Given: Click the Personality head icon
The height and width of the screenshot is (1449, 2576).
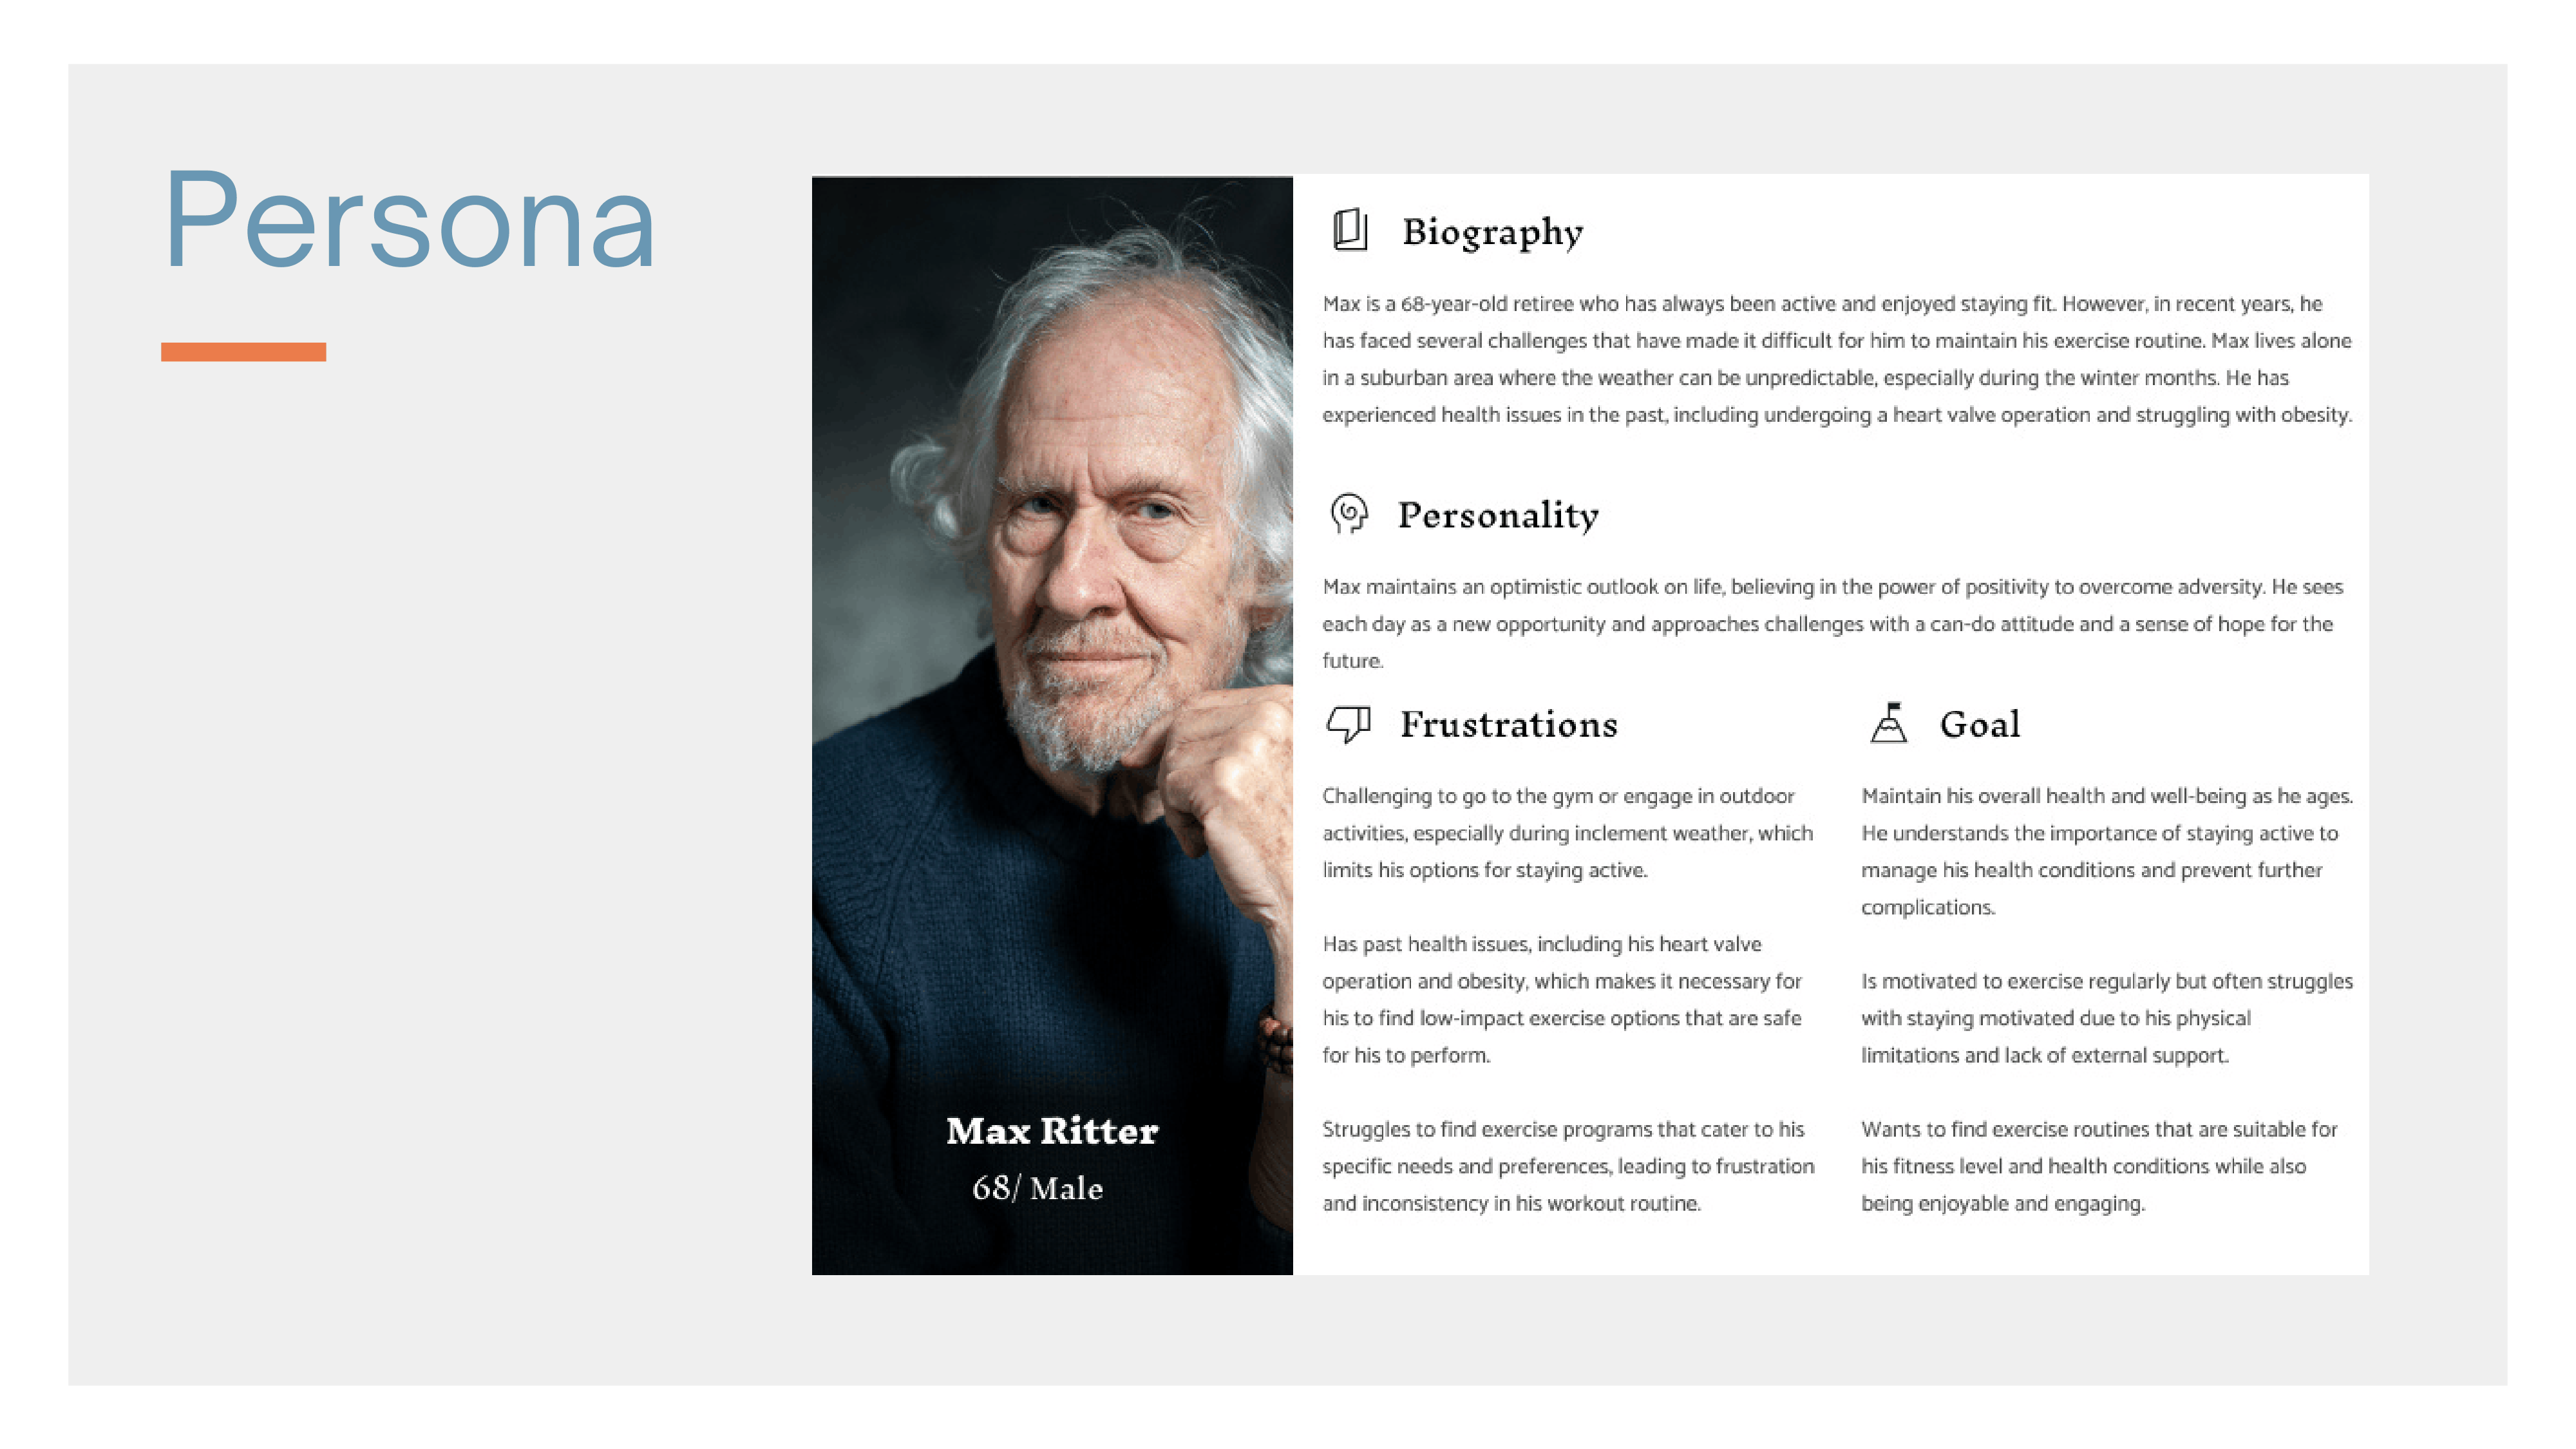Looking at the screenshot, I should [x=1348, y=514].
